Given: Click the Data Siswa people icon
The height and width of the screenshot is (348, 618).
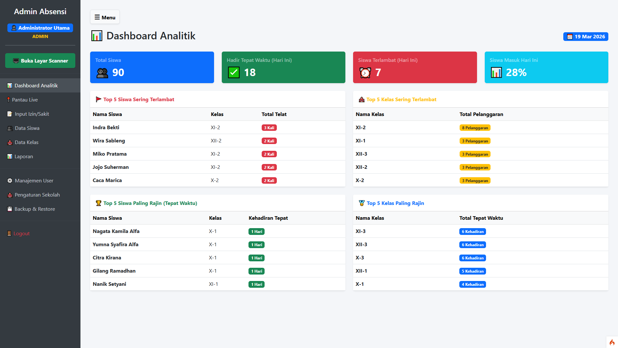Looking at the screenshot, I should click(10, 128).
